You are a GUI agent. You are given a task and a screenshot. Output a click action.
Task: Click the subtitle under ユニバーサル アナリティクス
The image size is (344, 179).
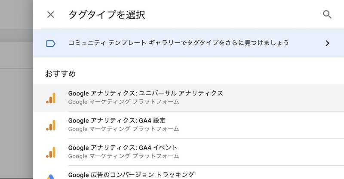pos(123,102)
